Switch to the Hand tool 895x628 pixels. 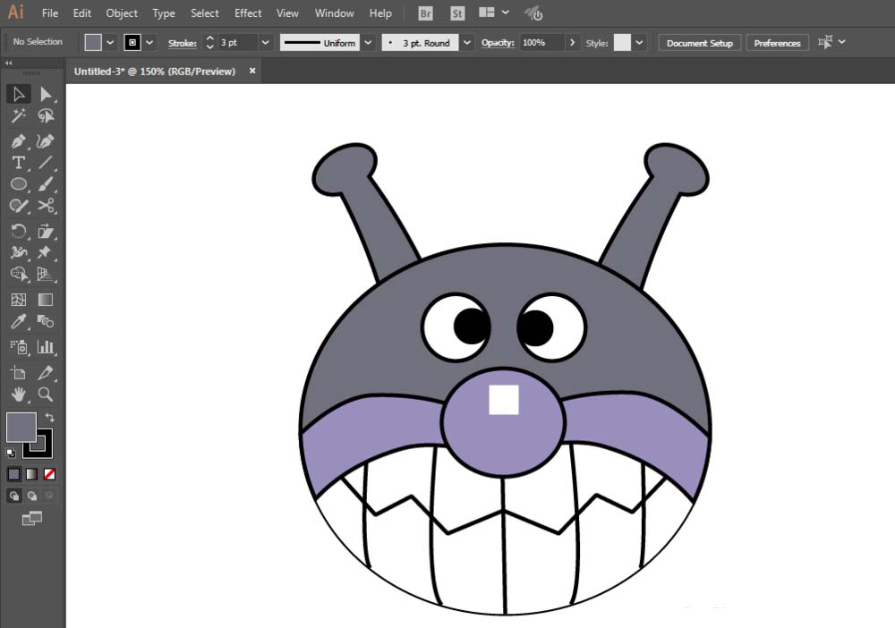[x=18, y=395]
